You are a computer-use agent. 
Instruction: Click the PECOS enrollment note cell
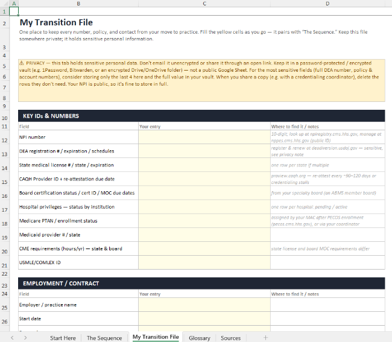coord(327,221)
